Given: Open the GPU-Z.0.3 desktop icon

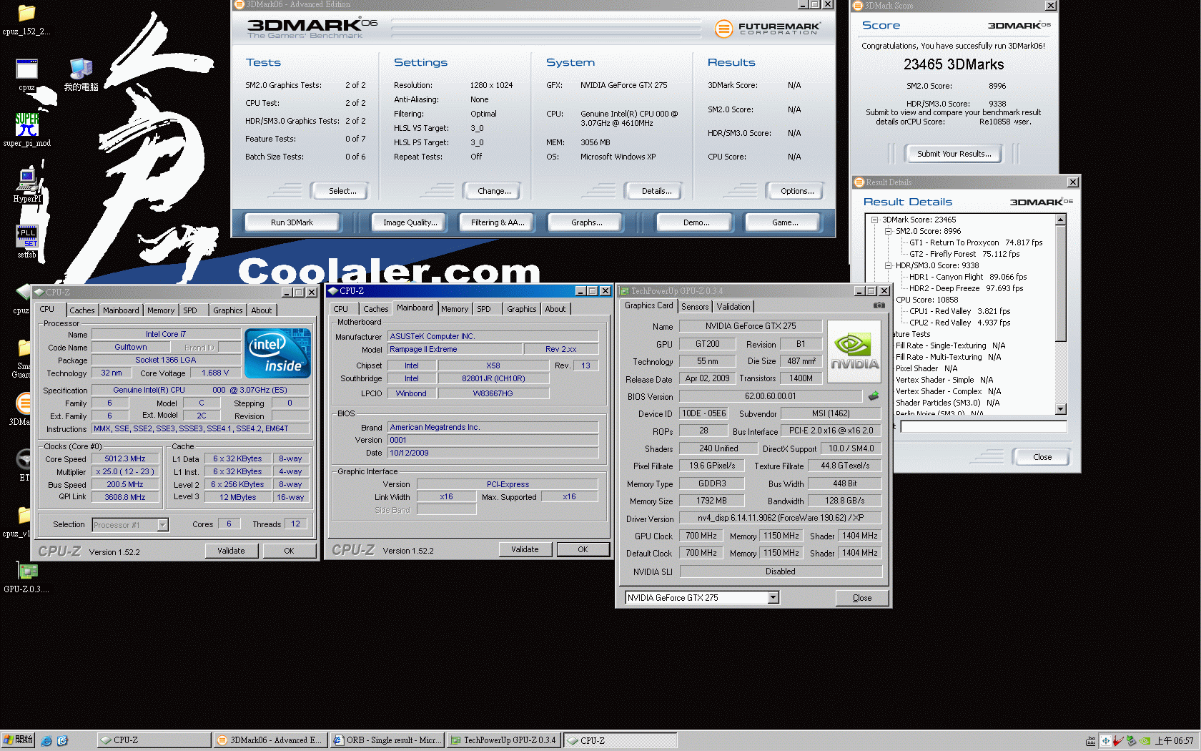Looking at the screenshot, I should tap(27, 578).
